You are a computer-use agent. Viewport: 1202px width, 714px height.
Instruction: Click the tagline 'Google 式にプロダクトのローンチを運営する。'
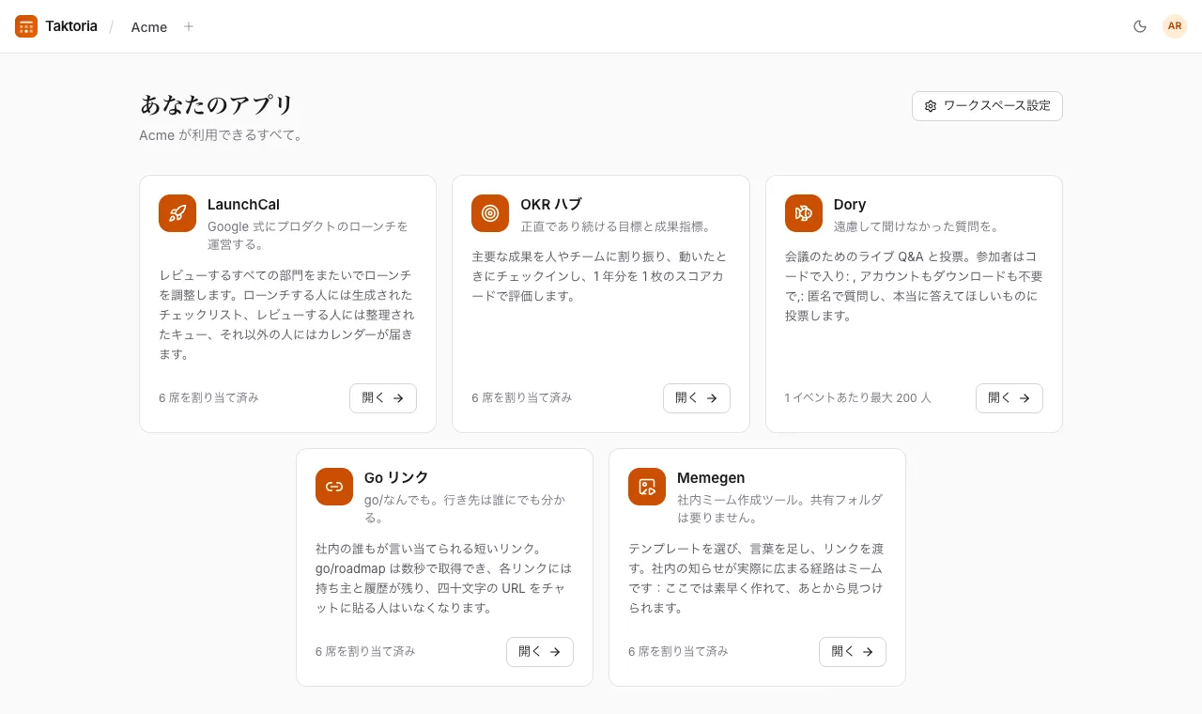point(308,236)
